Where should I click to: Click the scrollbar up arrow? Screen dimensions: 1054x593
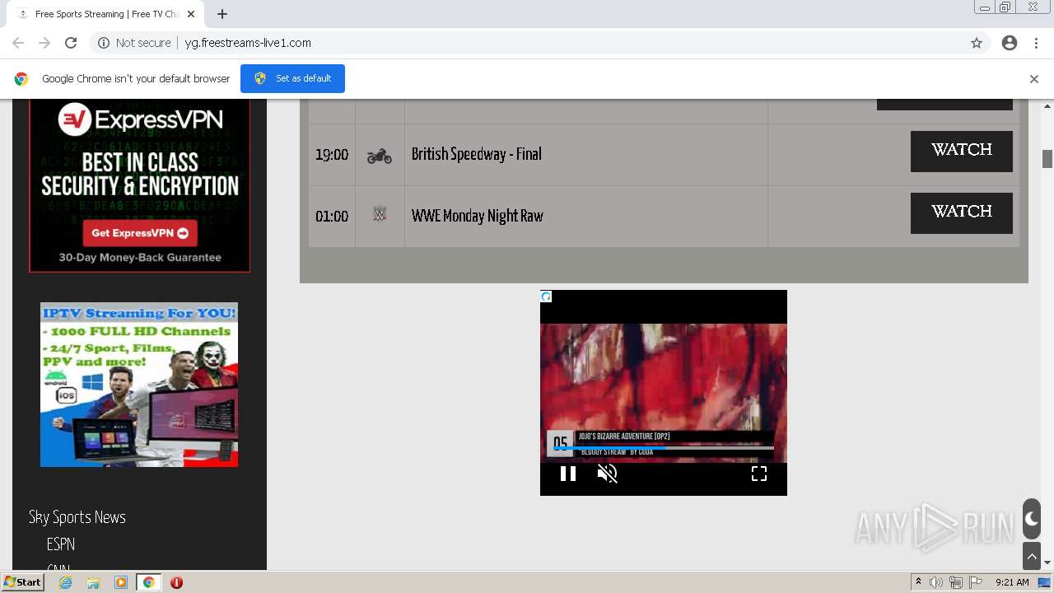click(1047, 106)
